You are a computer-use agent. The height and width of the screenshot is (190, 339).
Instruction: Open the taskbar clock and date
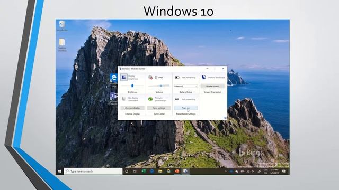point(274,171)
